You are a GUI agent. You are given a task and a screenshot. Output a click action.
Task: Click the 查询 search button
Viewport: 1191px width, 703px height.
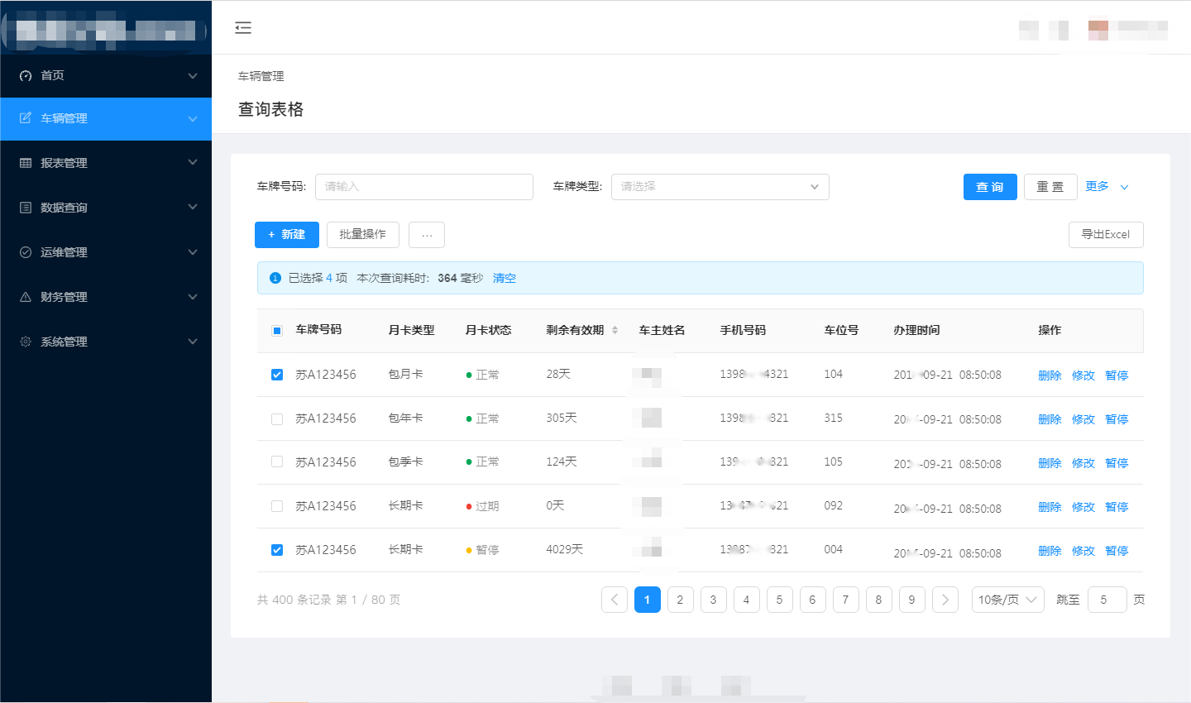[989, 187]
